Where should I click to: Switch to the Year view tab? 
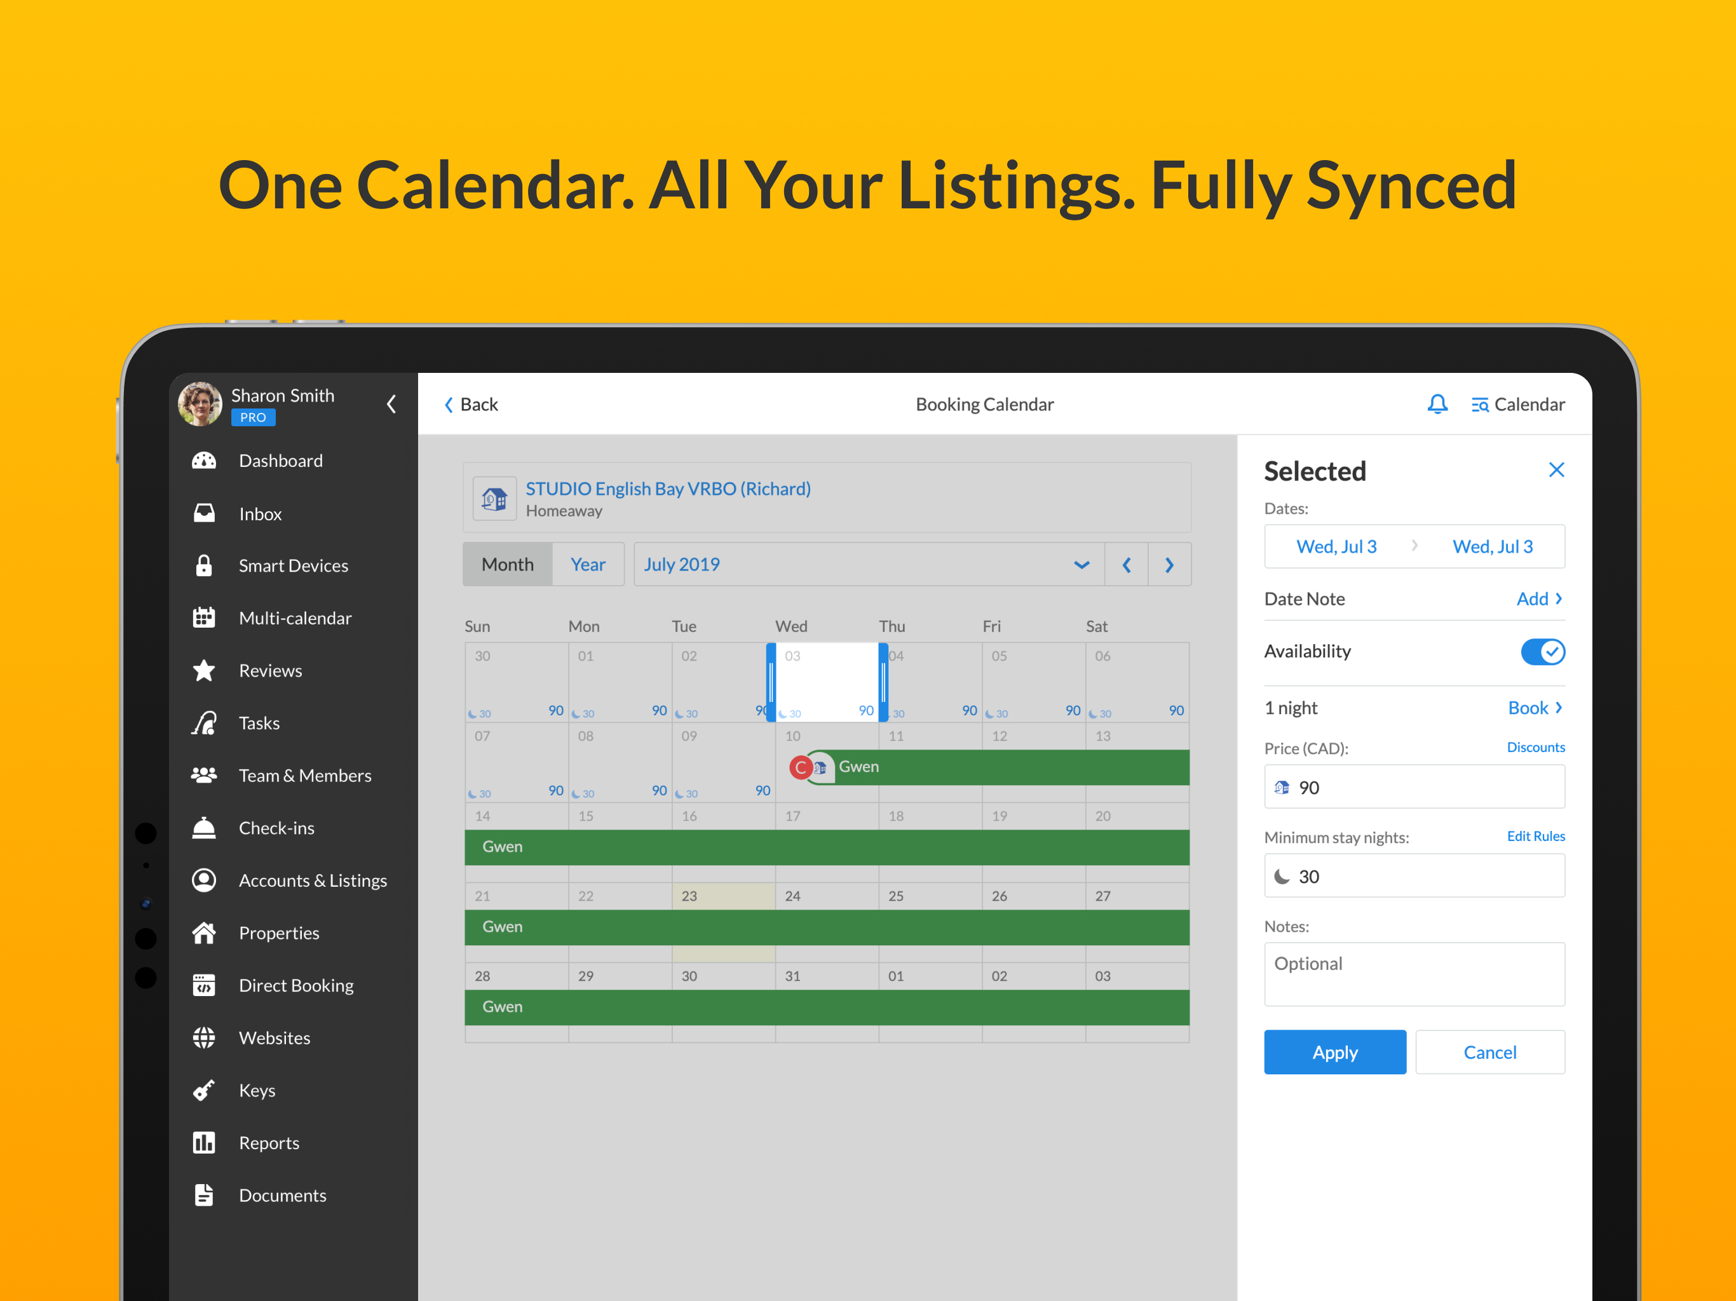click(587, 565)
